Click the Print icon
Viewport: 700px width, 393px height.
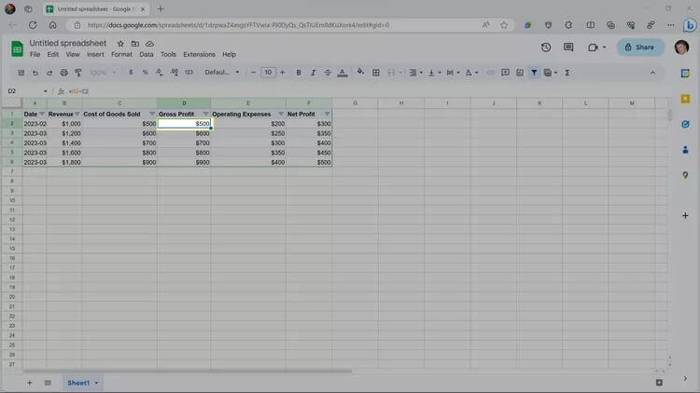tap(63, 73)
